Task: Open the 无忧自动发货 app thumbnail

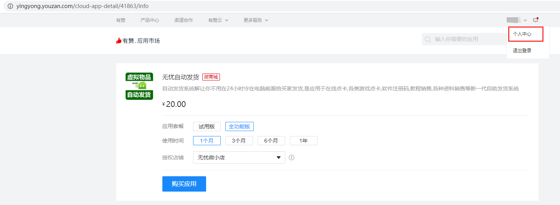Action: [139, 86]
